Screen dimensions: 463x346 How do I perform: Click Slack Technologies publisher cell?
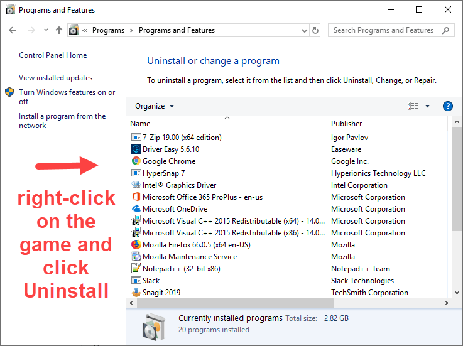click(x=362, y=281)
